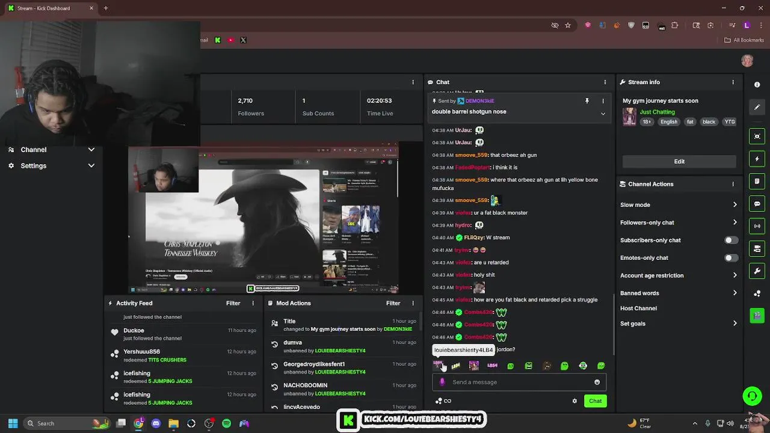Viewport: 770px width, 433px height.
Task: Click the green headset support button
Action: coord(752,396)
